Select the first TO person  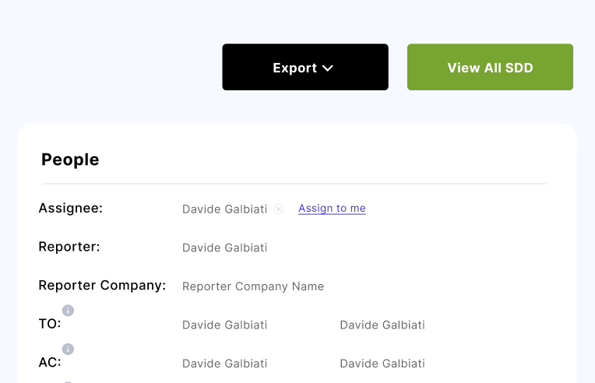tap(224, 325)
